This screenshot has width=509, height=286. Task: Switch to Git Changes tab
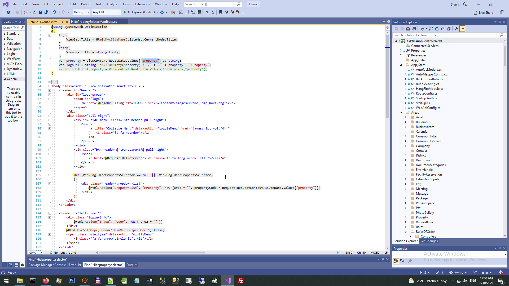[429, 241]
